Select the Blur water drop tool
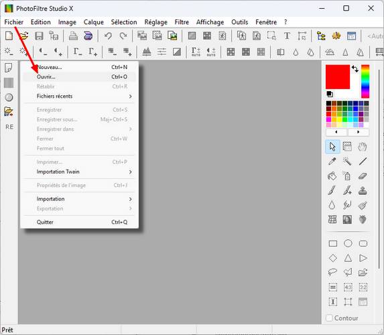 tap(332, 205)
